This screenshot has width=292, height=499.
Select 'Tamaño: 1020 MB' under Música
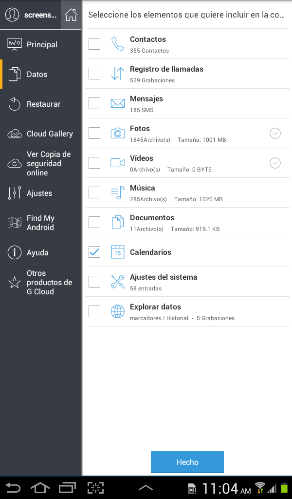point(198,199)
